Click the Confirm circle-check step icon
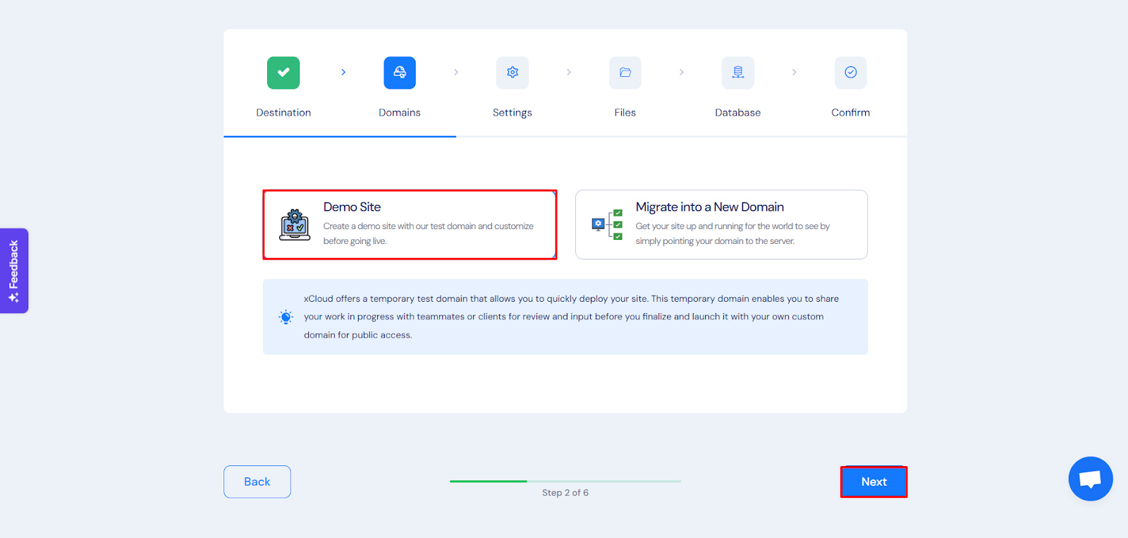Viewport: 1128px width, 538px height. [x=851, y=73]
